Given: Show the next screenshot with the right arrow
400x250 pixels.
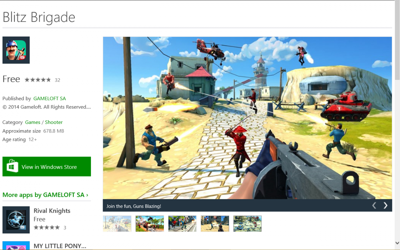Looking at the screenshot, I should click(x=385, y=205).
